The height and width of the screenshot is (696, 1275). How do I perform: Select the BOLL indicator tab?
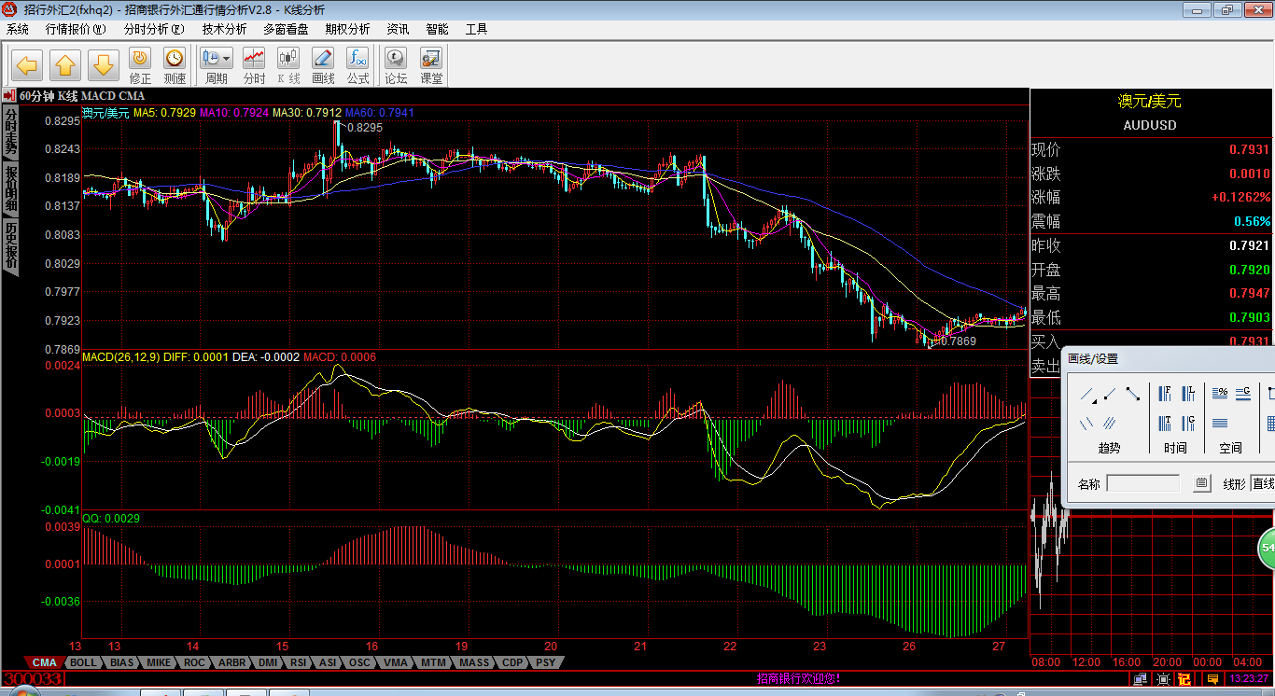click(83, 662)
